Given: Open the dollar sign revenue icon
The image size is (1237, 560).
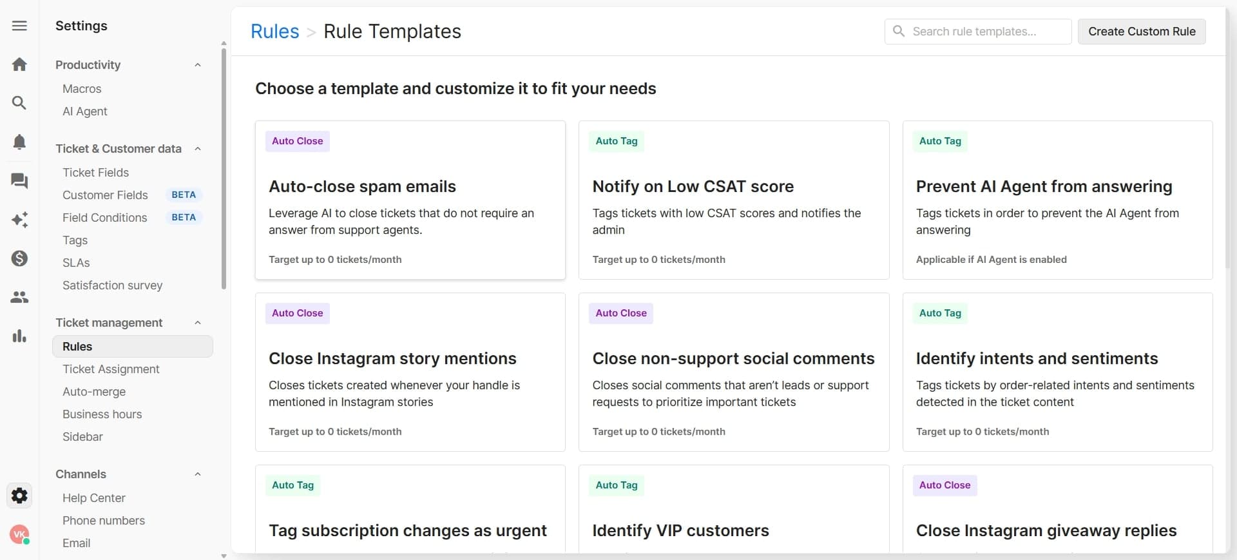Looking at the screenshot, I should coord(19,258).
